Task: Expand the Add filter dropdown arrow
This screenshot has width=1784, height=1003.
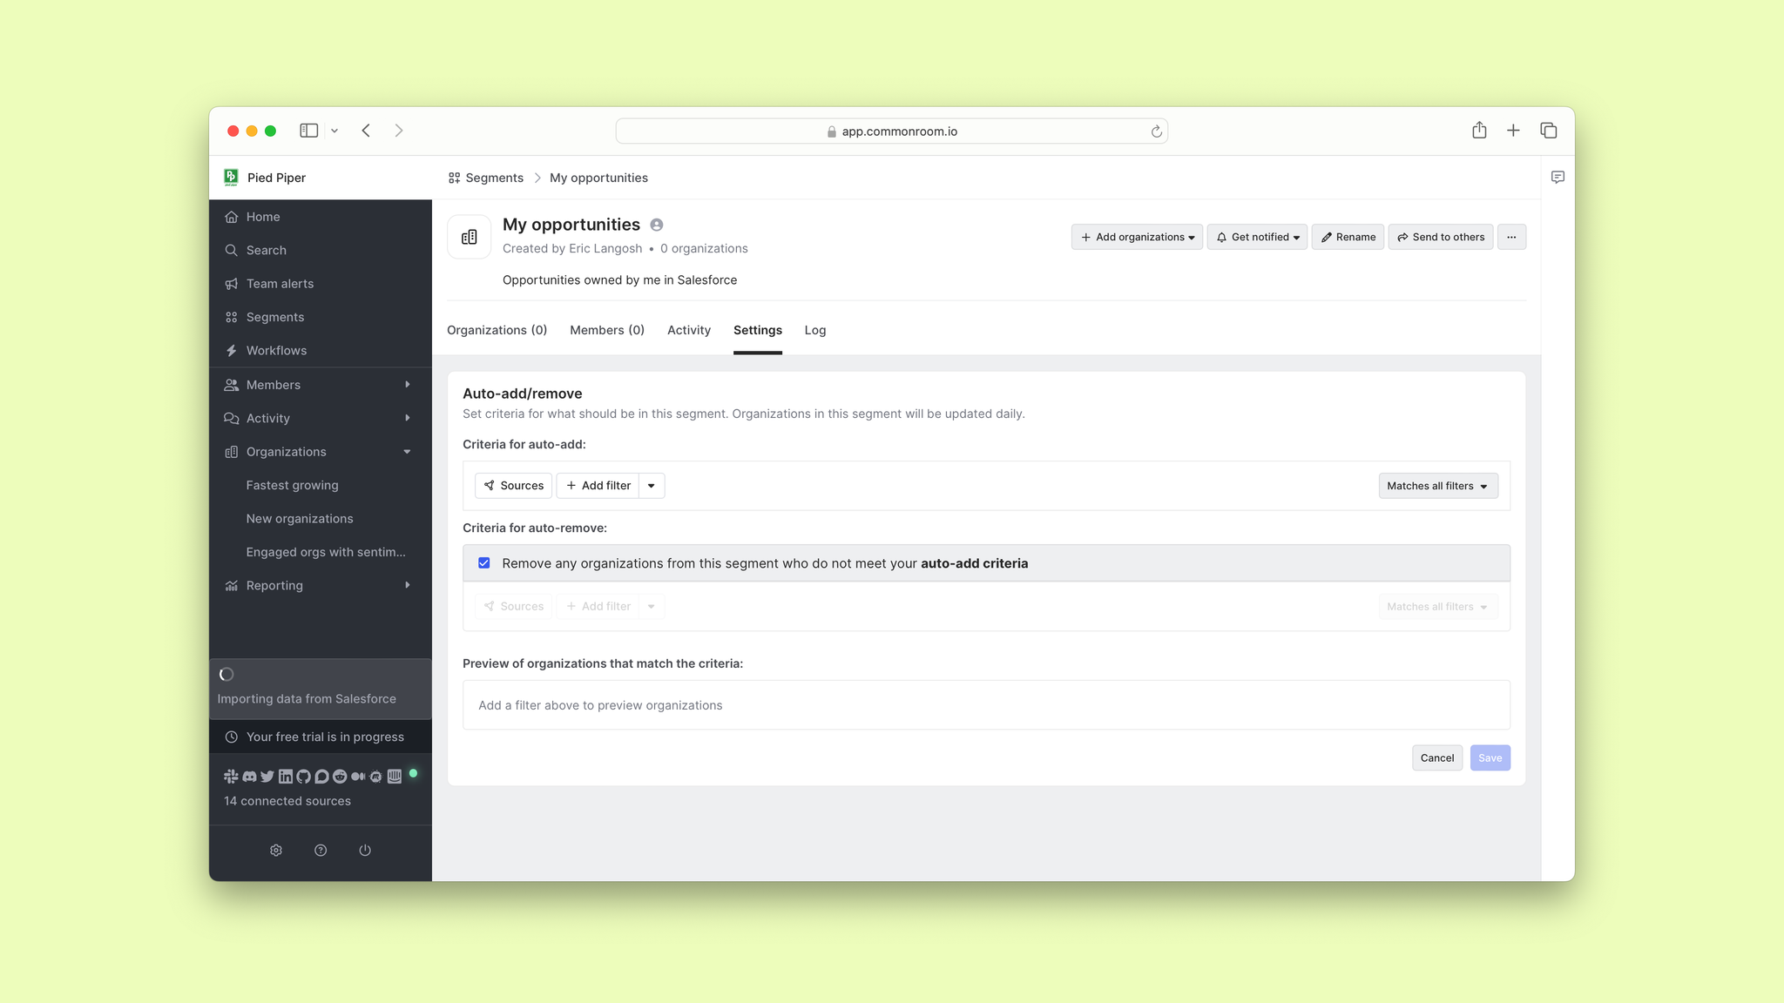Action: point(652,486)
